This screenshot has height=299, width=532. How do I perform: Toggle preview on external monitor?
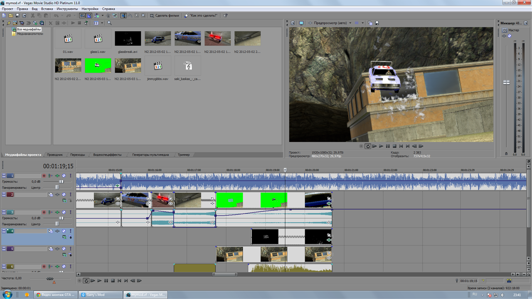click(x=301, y=23)
